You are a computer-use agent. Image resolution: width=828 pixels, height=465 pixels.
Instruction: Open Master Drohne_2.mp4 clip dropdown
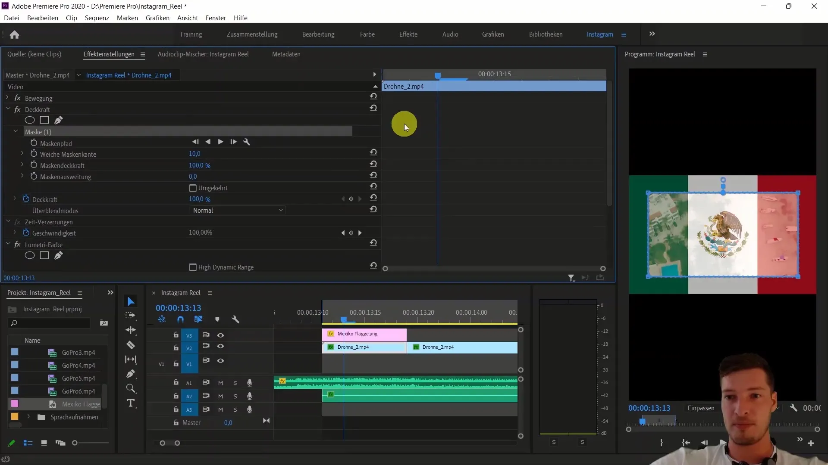(x=78, y=75)
